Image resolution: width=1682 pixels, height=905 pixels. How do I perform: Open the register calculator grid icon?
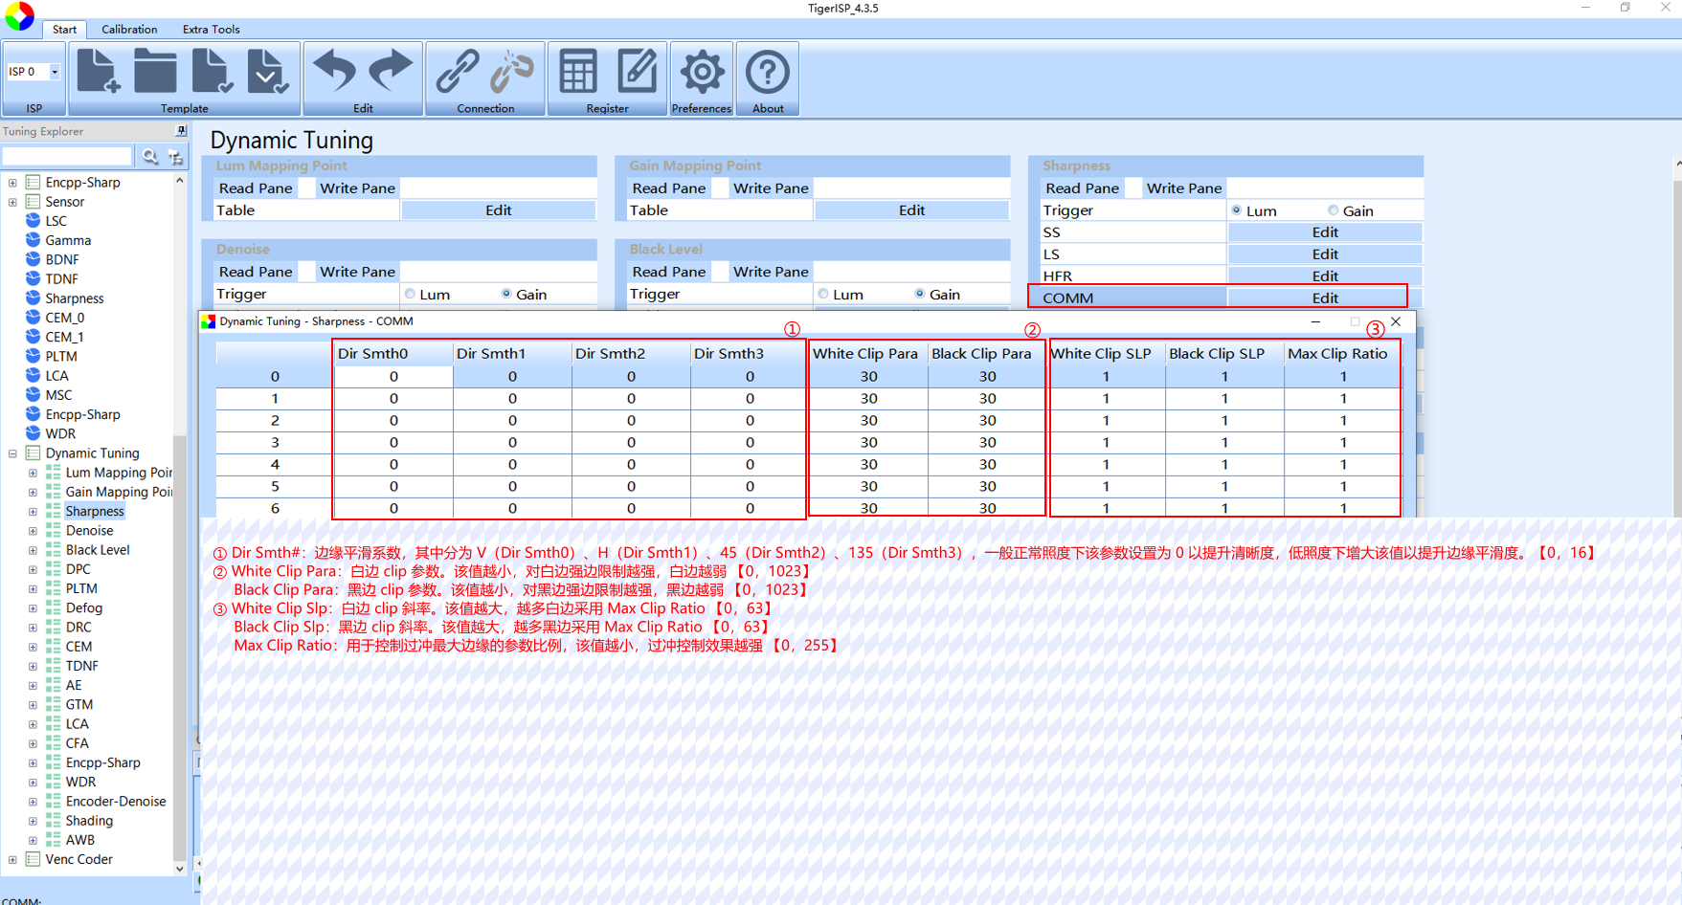tap(578, 73)
